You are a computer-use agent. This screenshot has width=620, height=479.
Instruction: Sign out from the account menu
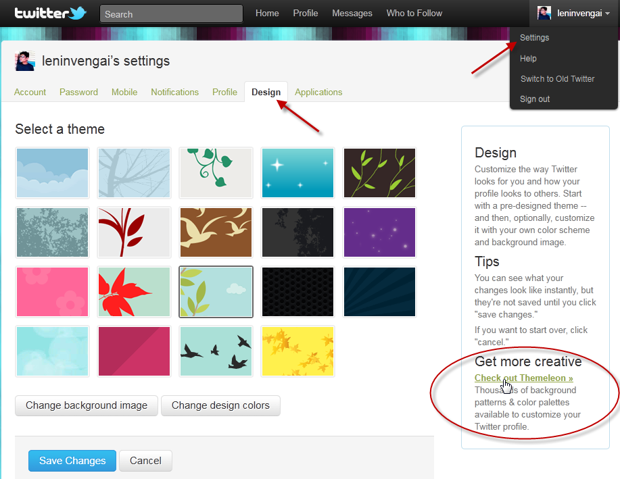[535, 99]
